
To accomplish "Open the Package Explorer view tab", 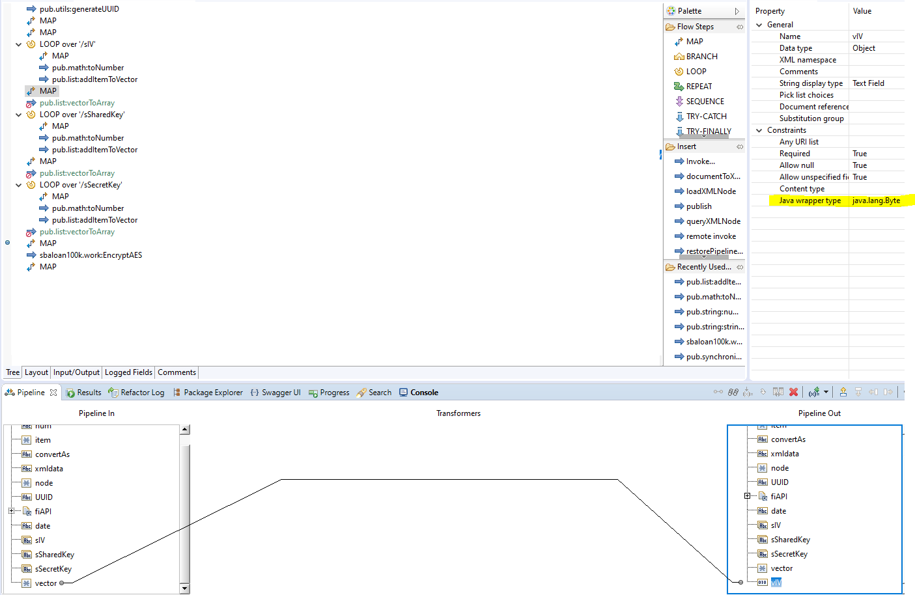I will (207, 393).
